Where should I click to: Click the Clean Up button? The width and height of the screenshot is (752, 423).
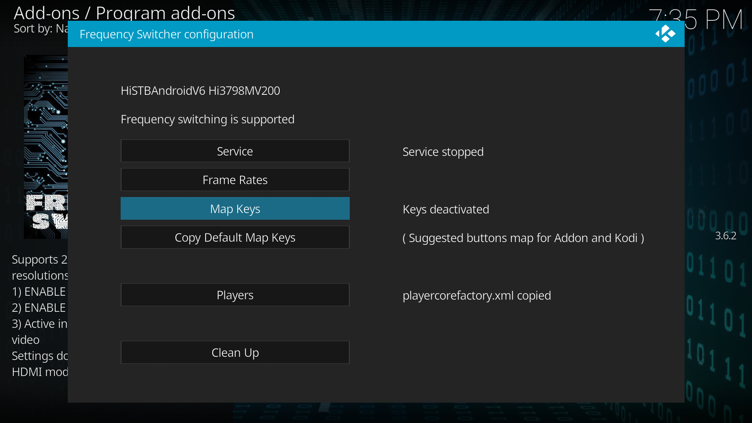click(x=235, y=352)
